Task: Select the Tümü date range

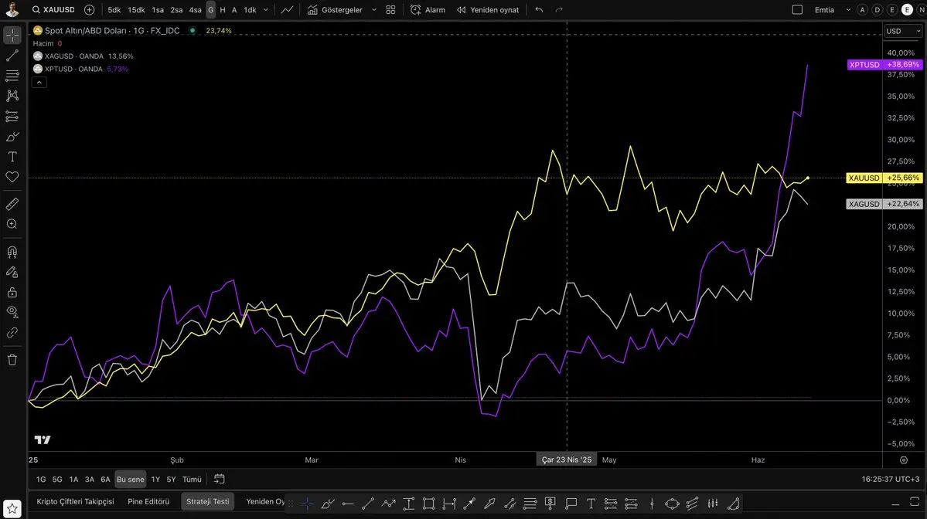Action: (x=192, y=480)
